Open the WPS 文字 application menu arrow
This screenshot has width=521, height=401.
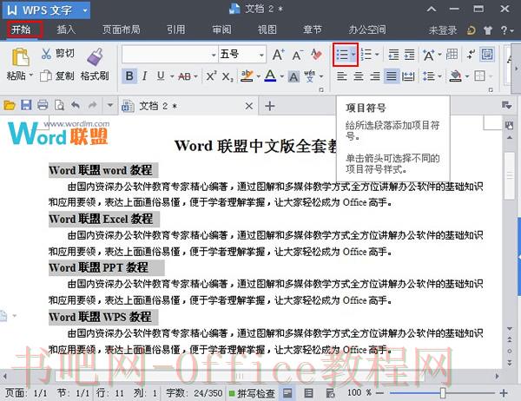coord(85,10)
